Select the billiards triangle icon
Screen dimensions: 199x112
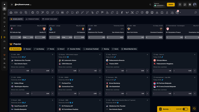(x=157, y=13)
